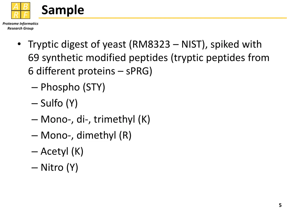
Task: Click the 69 synthetic modified peptides text
Action: 98,58
